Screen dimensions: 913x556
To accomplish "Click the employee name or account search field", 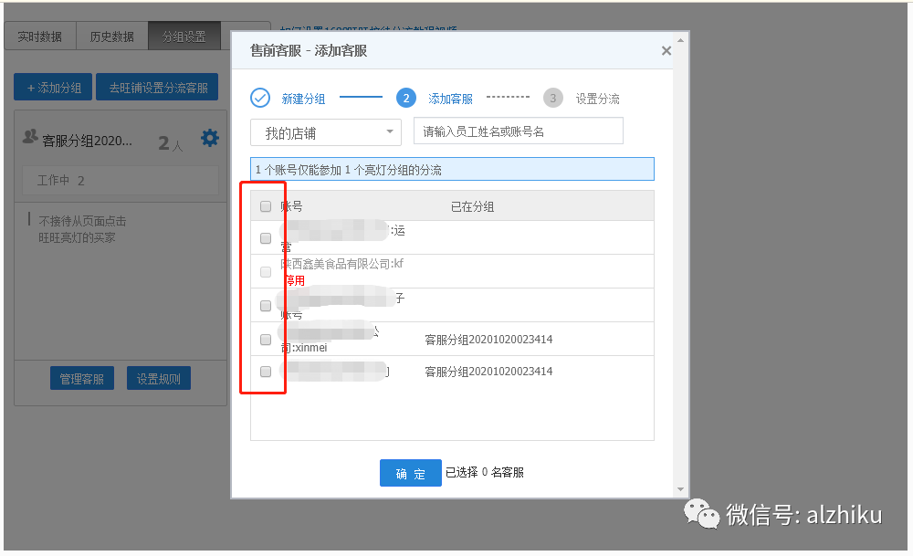I will [x=519, y=131].
